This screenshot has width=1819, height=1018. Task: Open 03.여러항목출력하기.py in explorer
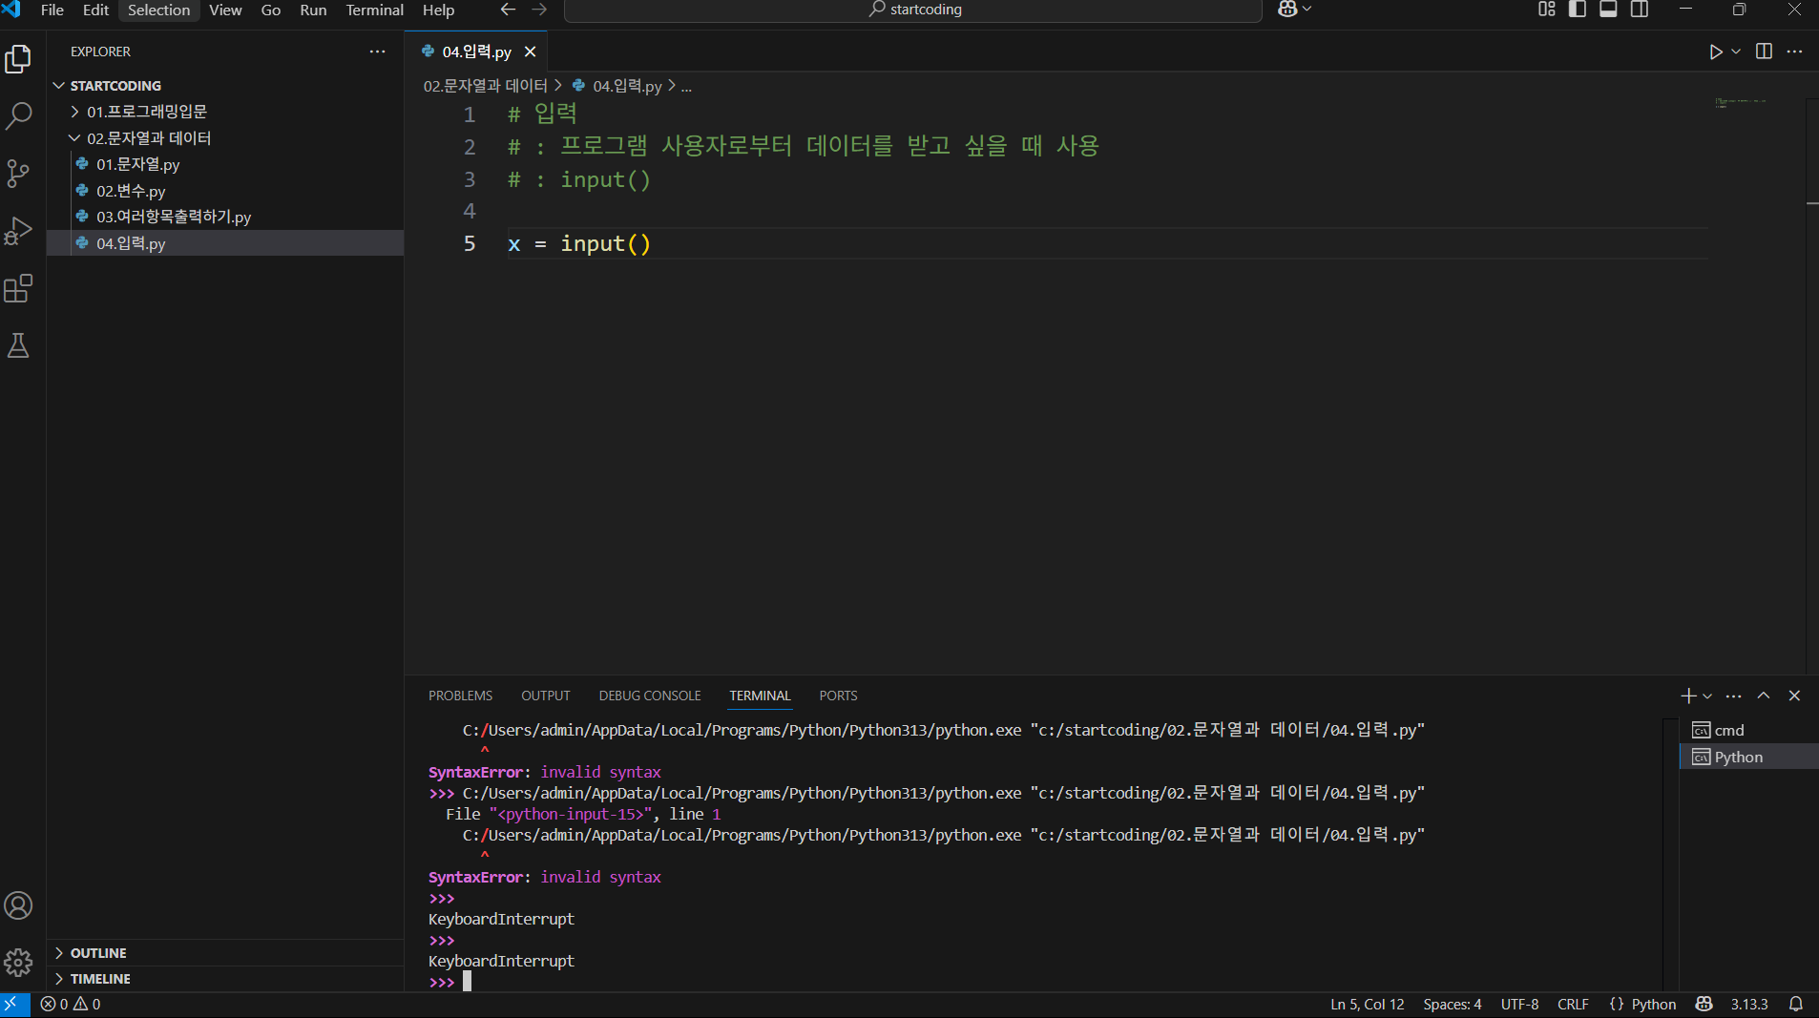[225, 217]
